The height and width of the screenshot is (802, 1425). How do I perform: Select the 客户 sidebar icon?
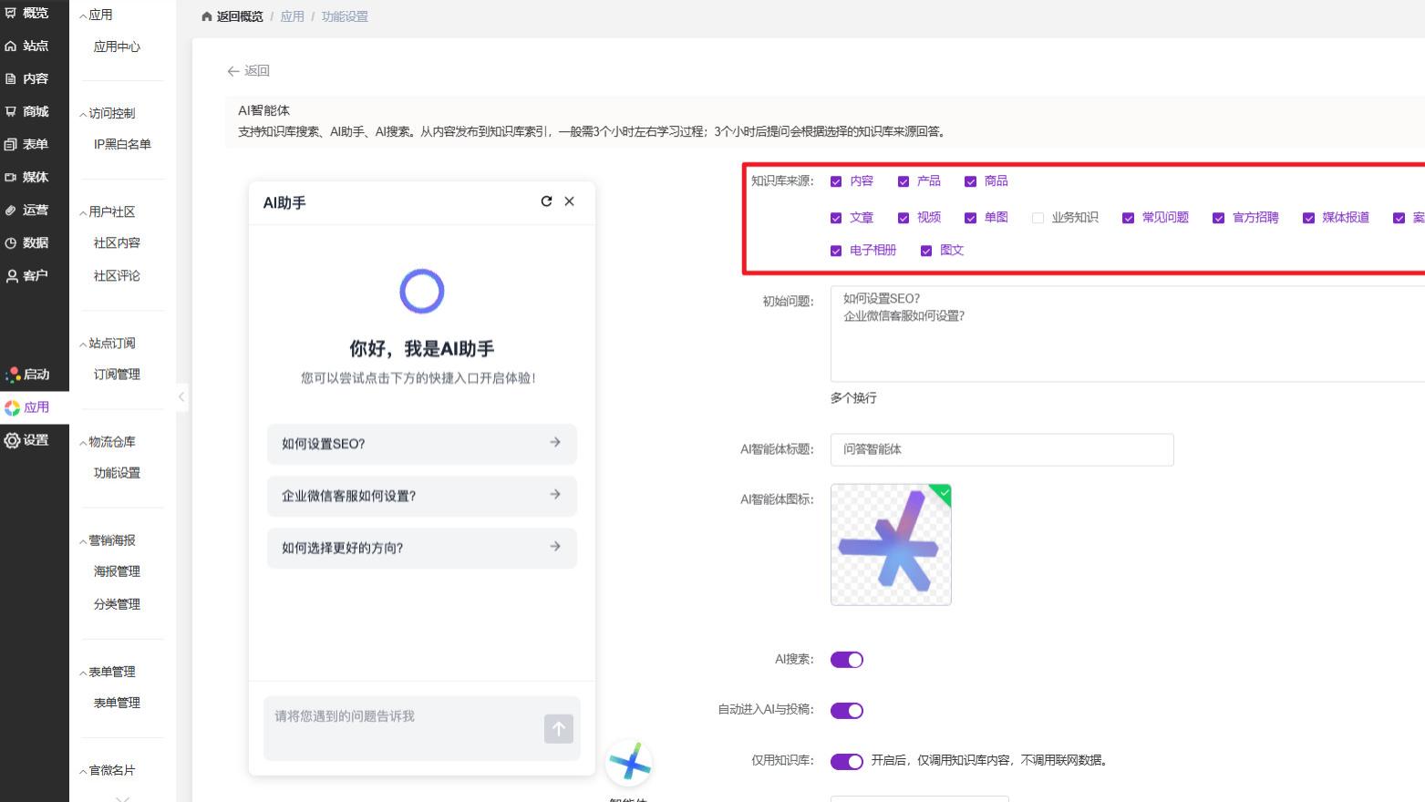12,275
